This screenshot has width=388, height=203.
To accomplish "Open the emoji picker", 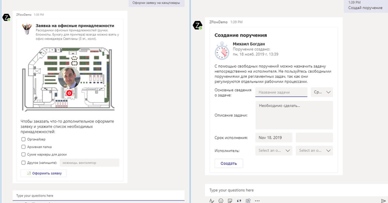I will click(221, 200).
